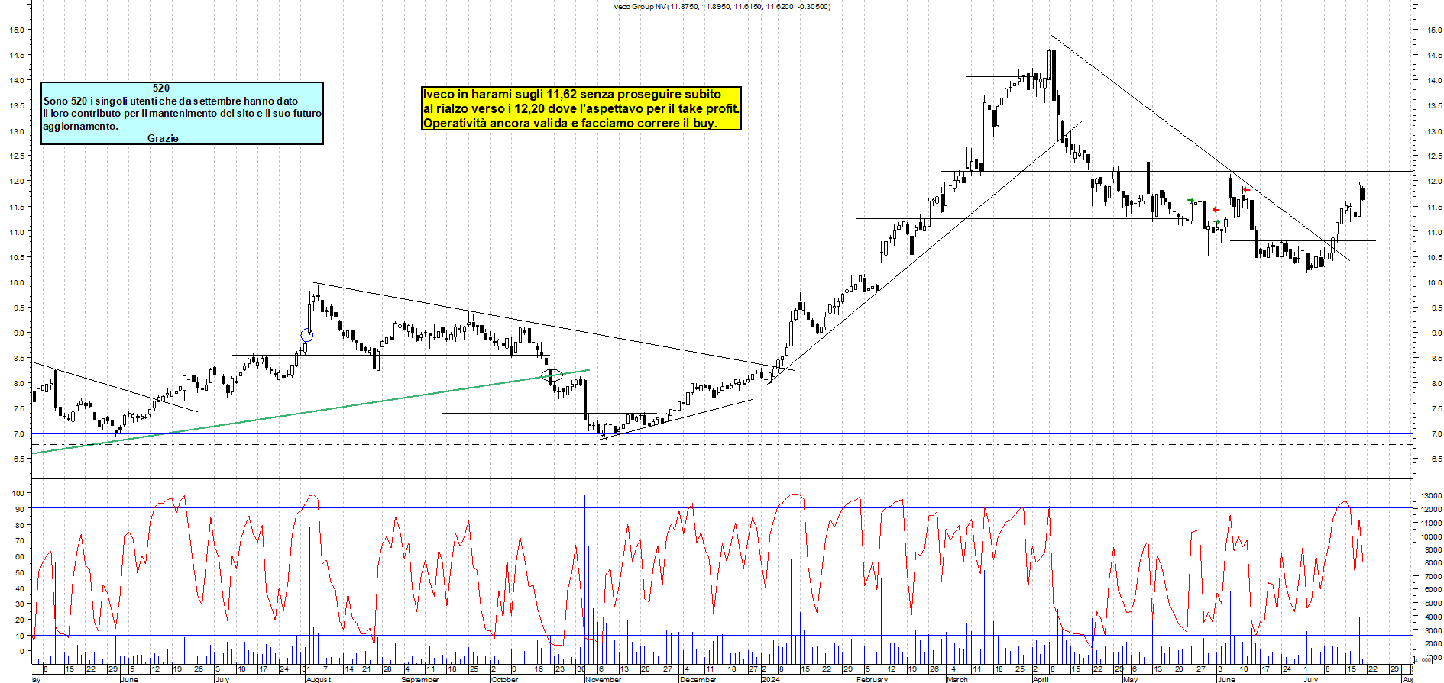Click the lower green arrow marker
Viewport: 1444px width, 683px height.
[1216, 223]
